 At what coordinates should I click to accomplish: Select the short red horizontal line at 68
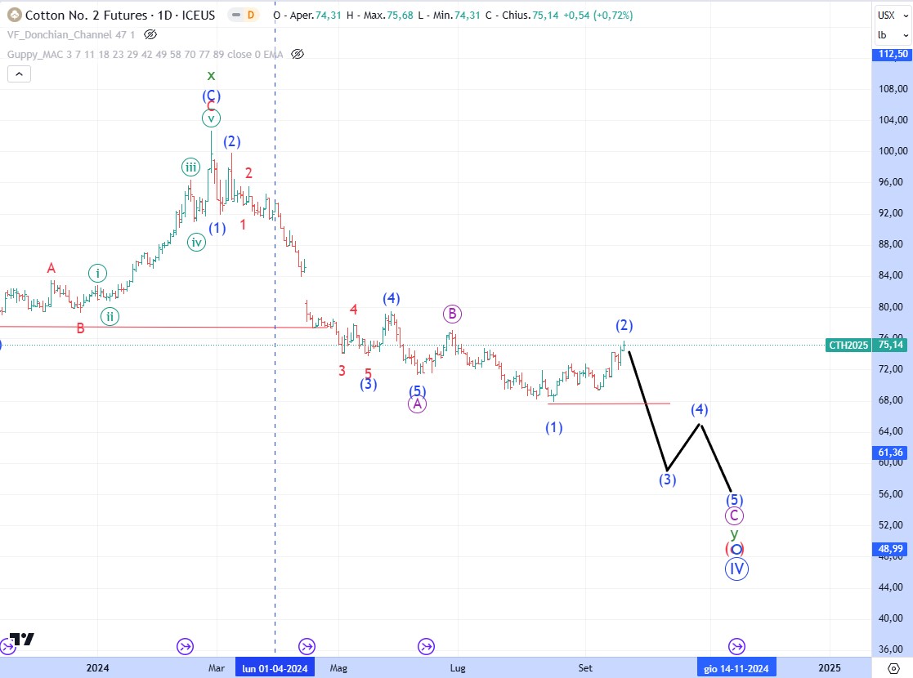tap(608, 404)
